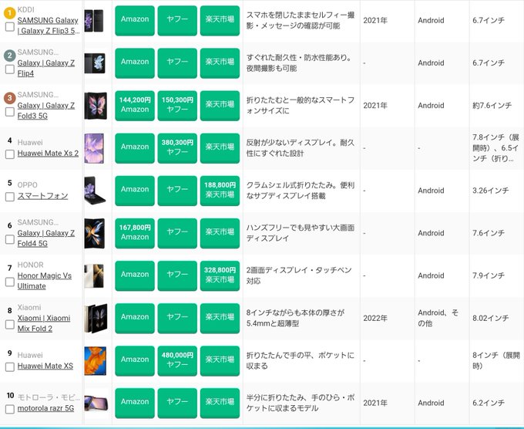Check the Huawei Mate Xs 2 checkbox

[10, 154]
